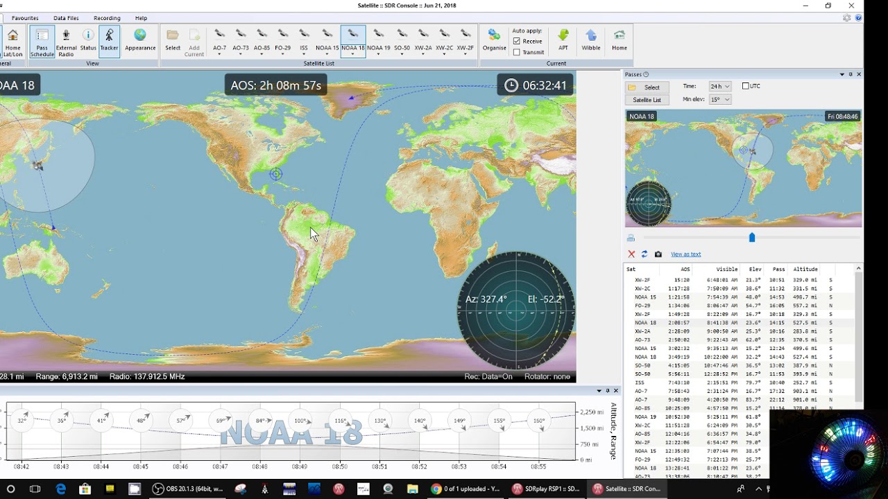Open Home Lat/Lon settings in ribbon

pos(12,42)
